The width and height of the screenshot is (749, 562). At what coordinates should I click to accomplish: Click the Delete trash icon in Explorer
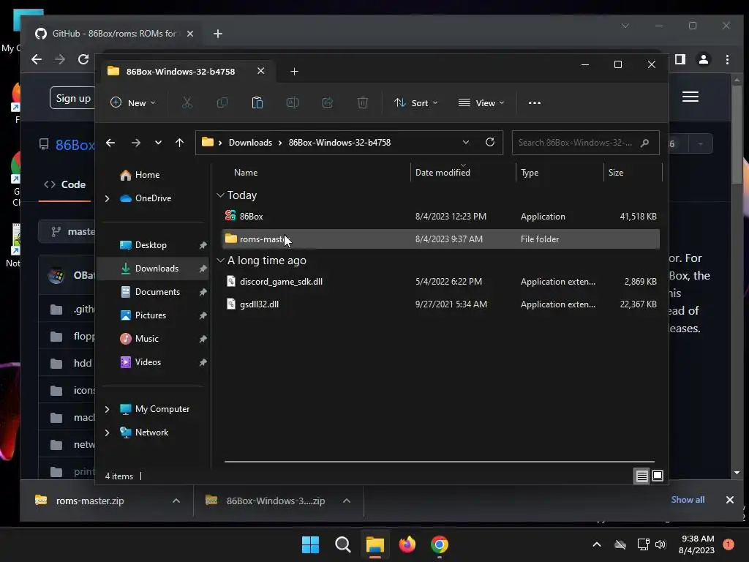363,102
